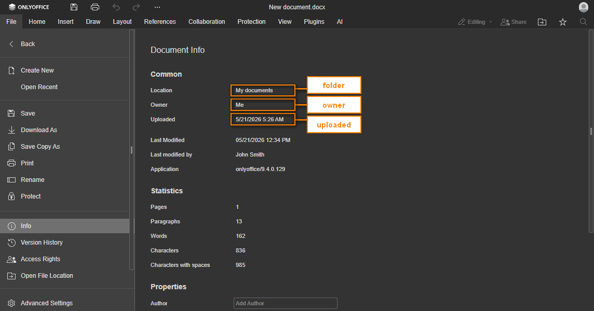Click Characters with spaces value 985
The height and width of the screenshot is (311, 594).
[x=240, y=265]
